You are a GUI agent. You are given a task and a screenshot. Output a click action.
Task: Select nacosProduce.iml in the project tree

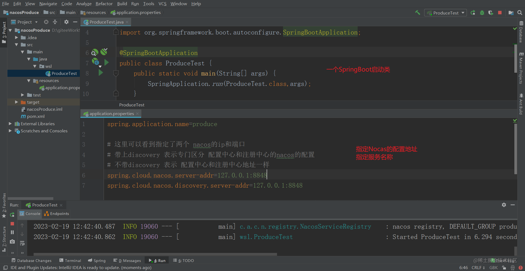(45, 109)
